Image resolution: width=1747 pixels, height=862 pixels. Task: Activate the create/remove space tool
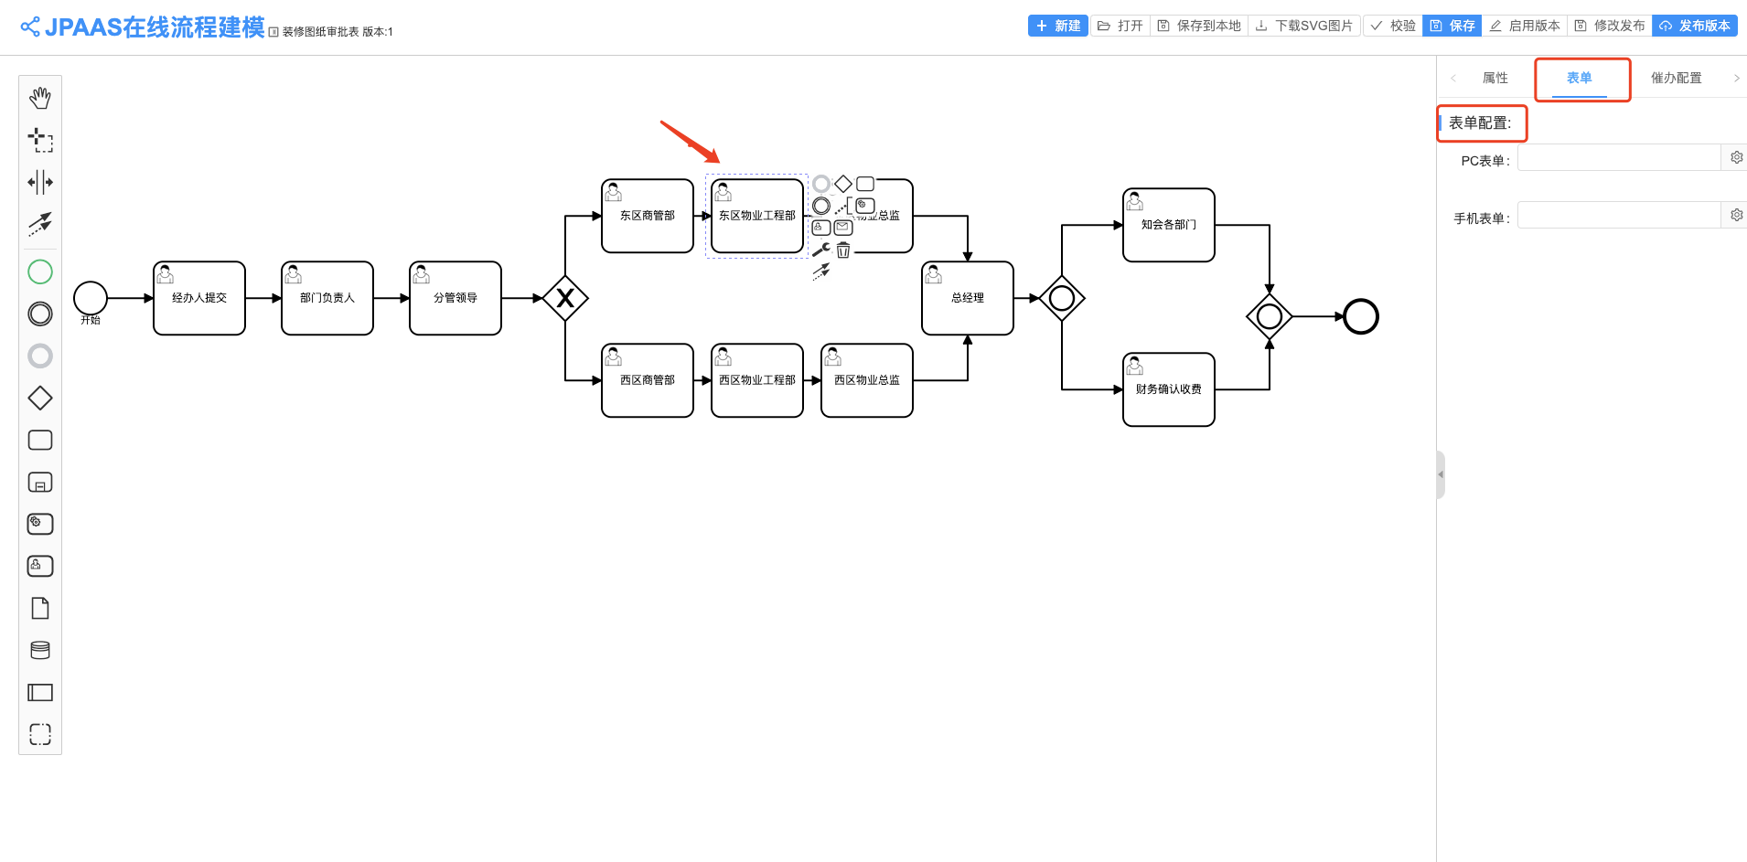click(40, 182)
